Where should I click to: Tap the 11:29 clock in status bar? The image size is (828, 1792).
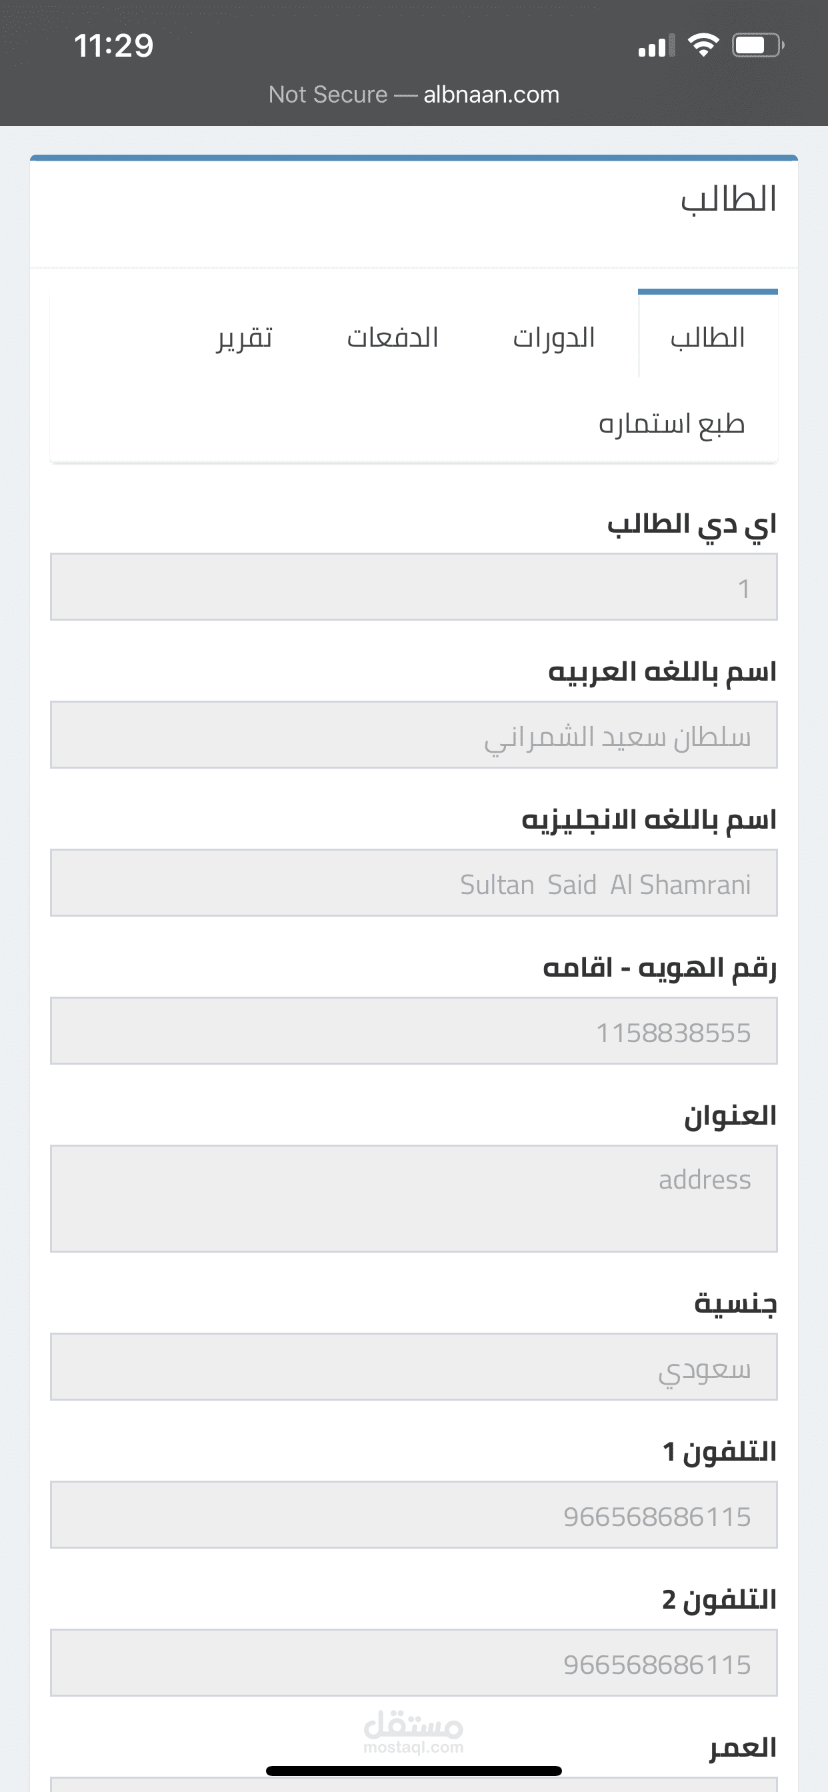pyautogui.click(x=113, y=46)
